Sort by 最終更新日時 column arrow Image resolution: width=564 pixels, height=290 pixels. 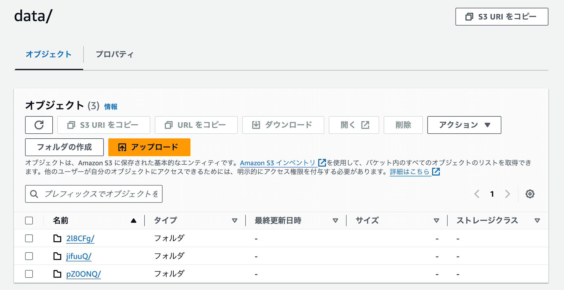(x=335, y=221)
